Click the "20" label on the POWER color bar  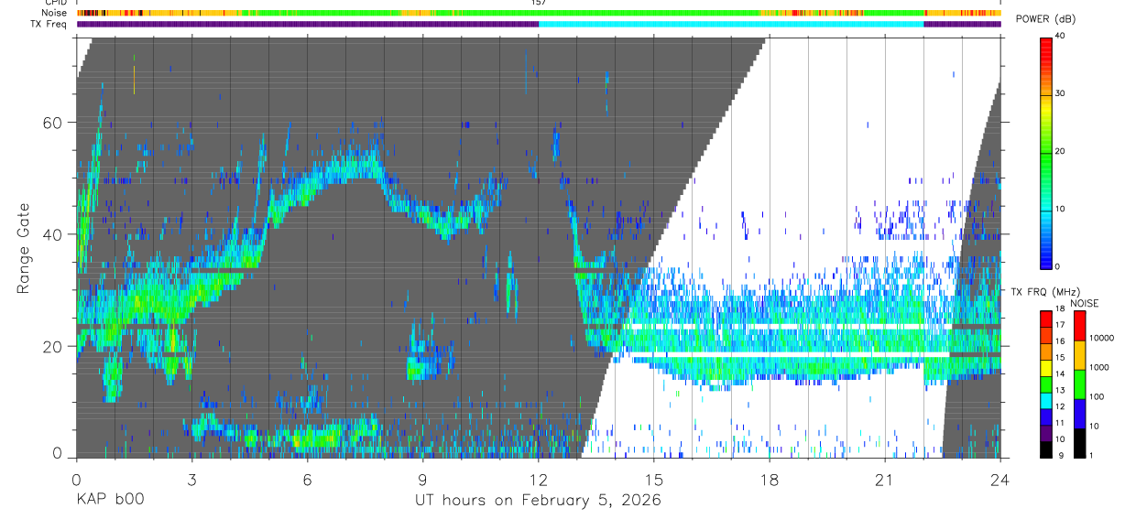(x=1060, y=151)
